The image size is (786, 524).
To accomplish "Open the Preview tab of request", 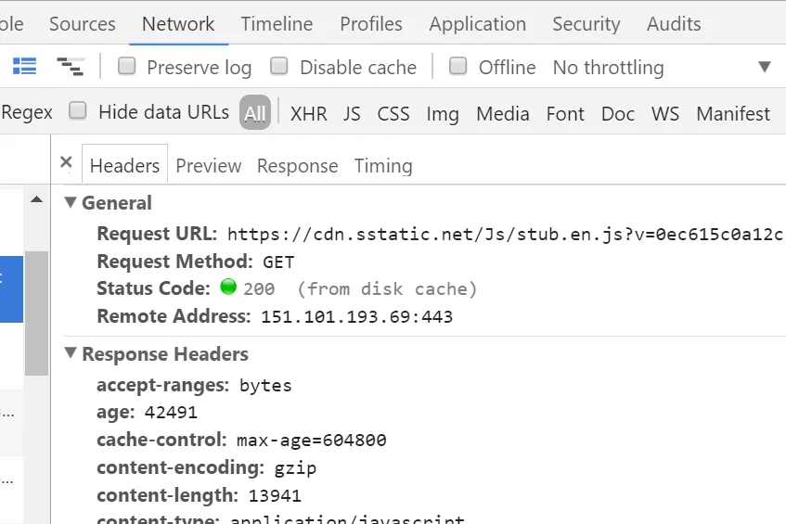I will tap(209, 166).
